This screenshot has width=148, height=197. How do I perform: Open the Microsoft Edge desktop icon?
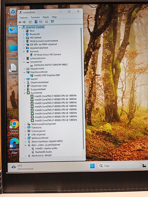click(x=14, y=146)
